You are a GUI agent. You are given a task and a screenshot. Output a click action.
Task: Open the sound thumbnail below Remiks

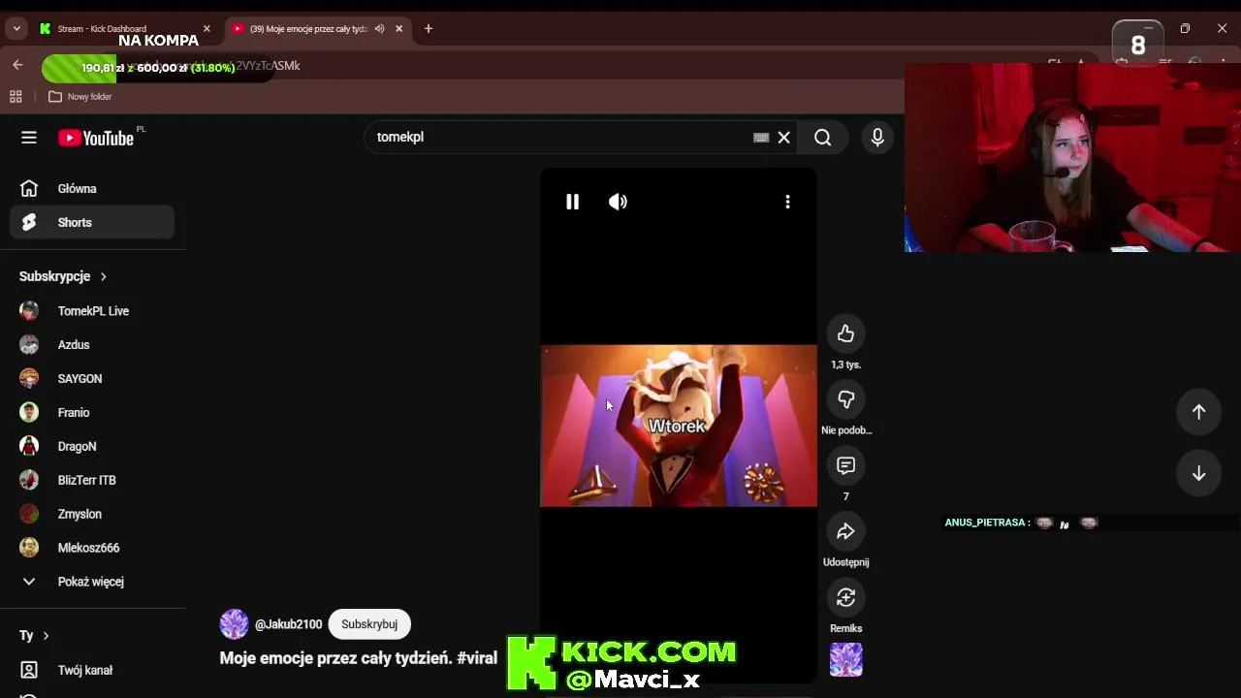[x=845, y=660]
